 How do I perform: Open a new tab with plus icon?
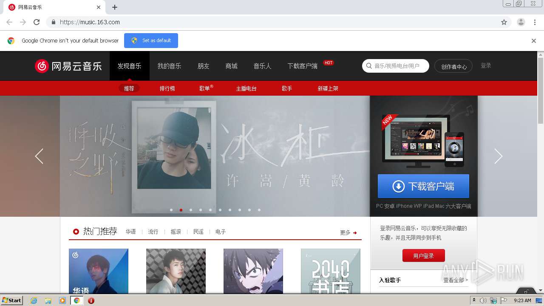[115, 7]
